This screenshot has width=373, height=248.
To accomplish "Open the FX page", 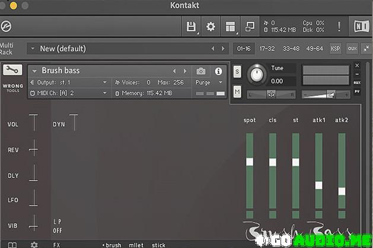I will 56,245.
